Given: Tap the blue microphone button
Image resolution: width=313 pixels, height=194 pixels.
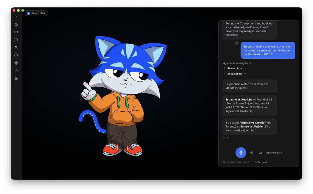Looking at the screenshot, I should point(241,153).
